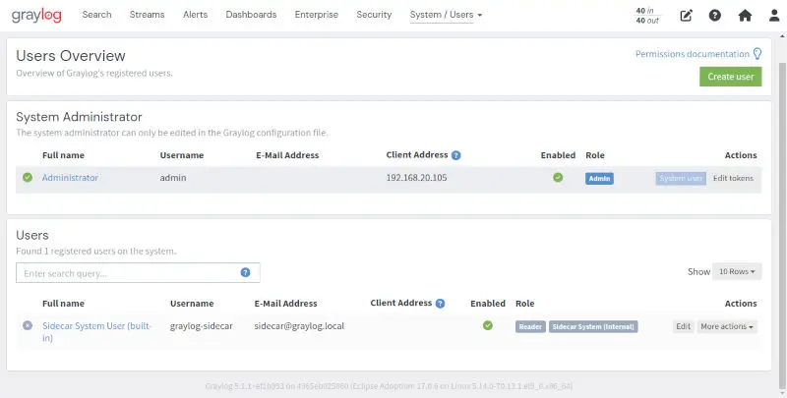Open the Alerts page
Screen dimensions: 787x398
[x=195, y=15]
